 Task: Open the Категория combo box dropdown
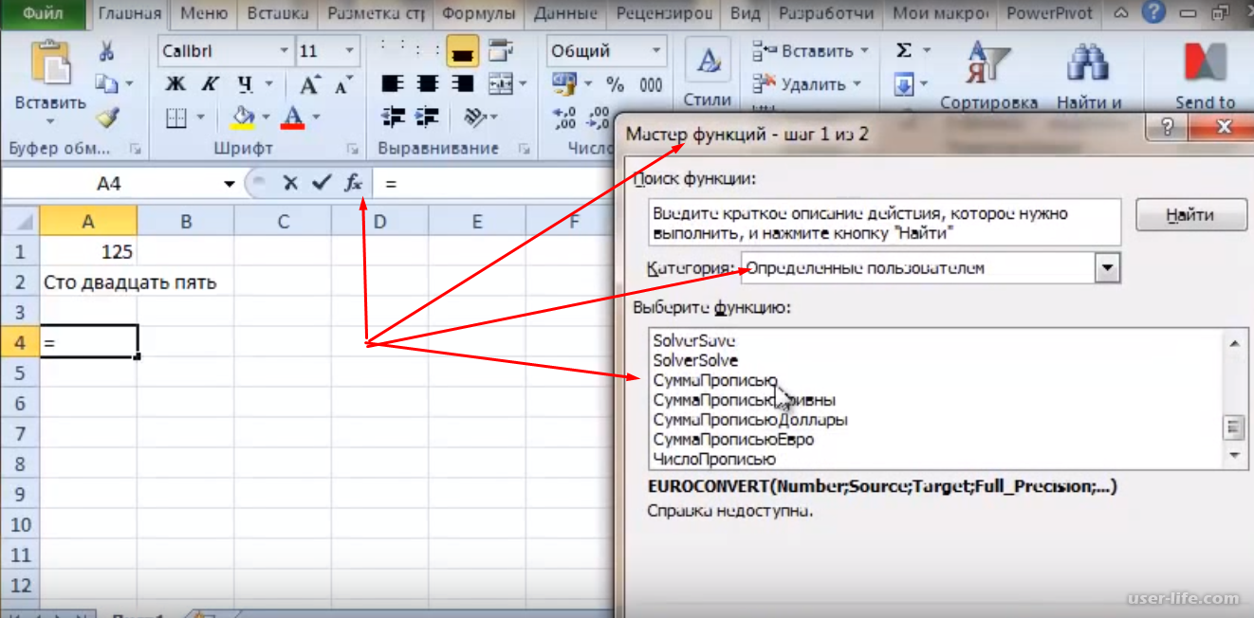1107,269
